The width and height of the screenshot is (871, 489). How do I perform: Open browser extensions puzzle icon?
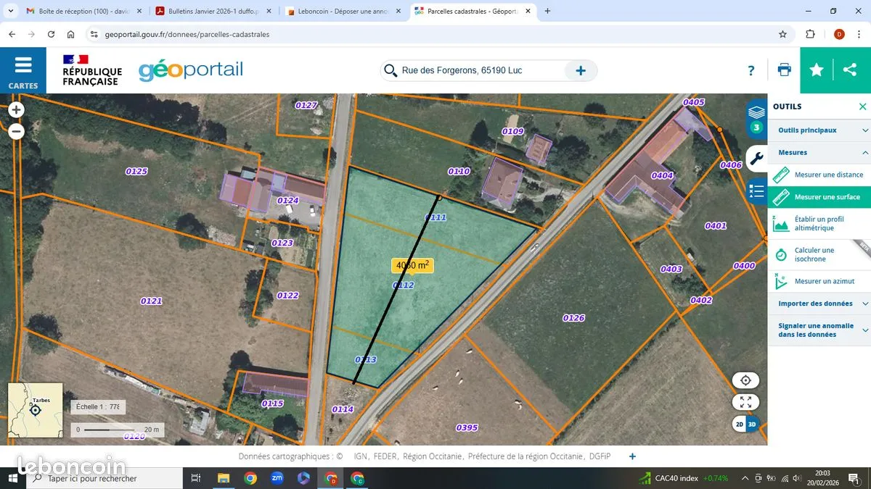click(x=811, y=34)
